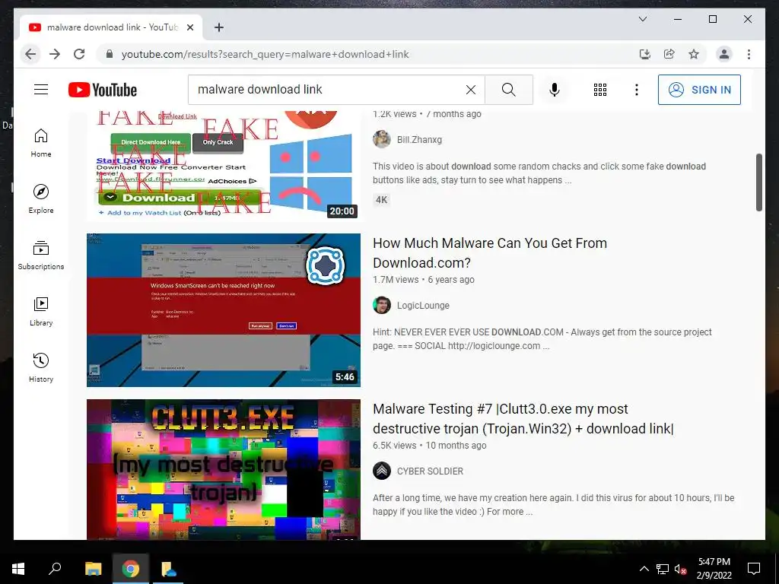Image resolution: width=779 pixels, height=584 pixels.
Task: Show hidden system tray icons chevron
Action: 644,569
